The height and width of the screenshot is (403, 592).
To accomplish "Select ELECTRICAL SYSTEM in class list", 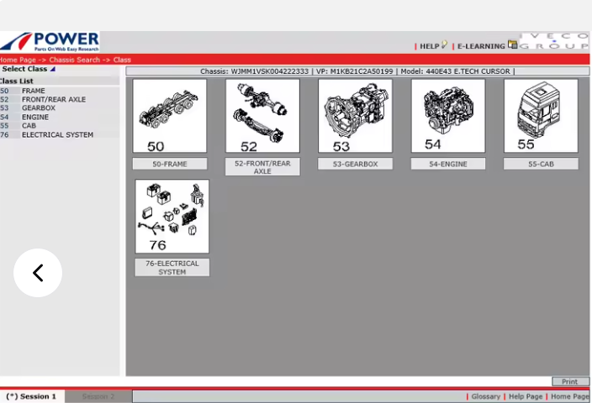I will coord(57,134).
